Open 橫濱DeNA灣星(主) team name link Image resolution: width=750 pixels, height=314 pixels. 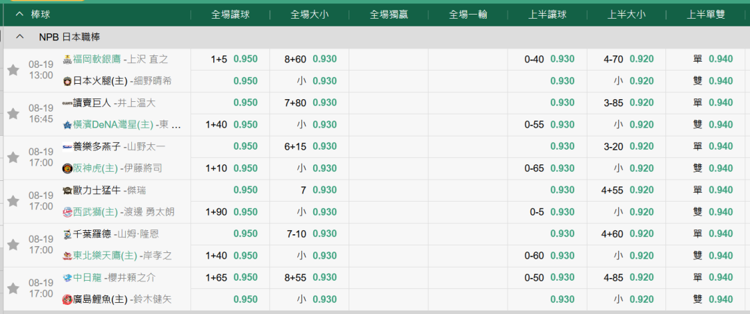[113, 125]
